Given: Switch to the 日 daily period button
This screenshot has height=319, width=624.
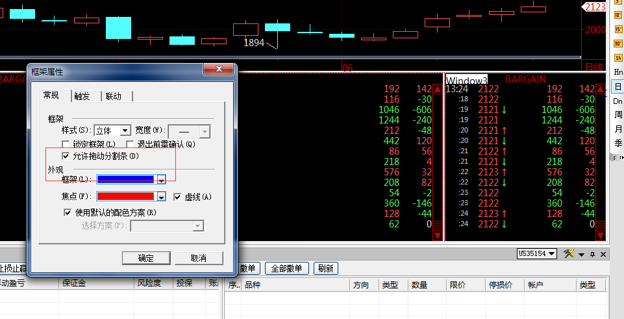Looking at the screenshot, I should 618,86.
